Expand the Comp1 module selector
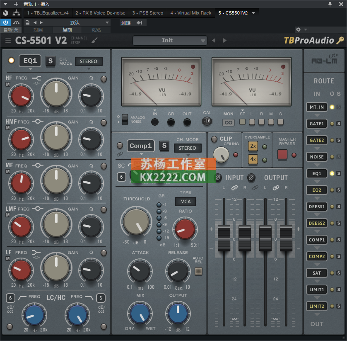The height and width of the screenshot is (341, 347). click(x=140, y=146)
